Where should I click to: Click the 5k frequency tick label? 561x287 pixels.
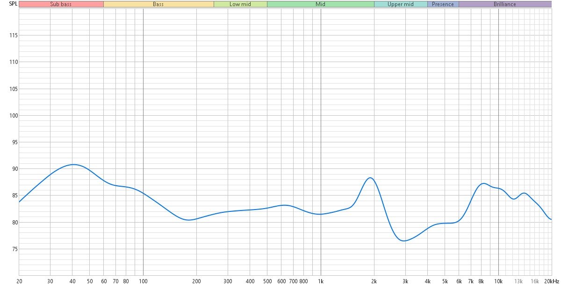(445, 281)
